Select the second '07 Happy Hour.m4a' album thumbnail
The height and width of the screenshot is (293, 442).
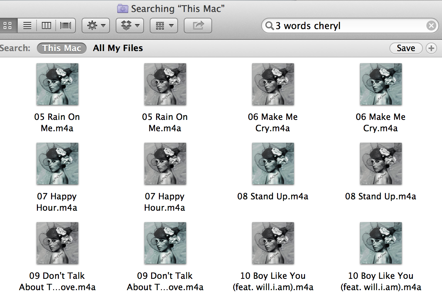click(165, 164)
